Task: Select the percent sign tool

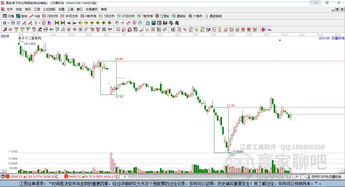Action: pyautogui.click(x=185, y=30)
